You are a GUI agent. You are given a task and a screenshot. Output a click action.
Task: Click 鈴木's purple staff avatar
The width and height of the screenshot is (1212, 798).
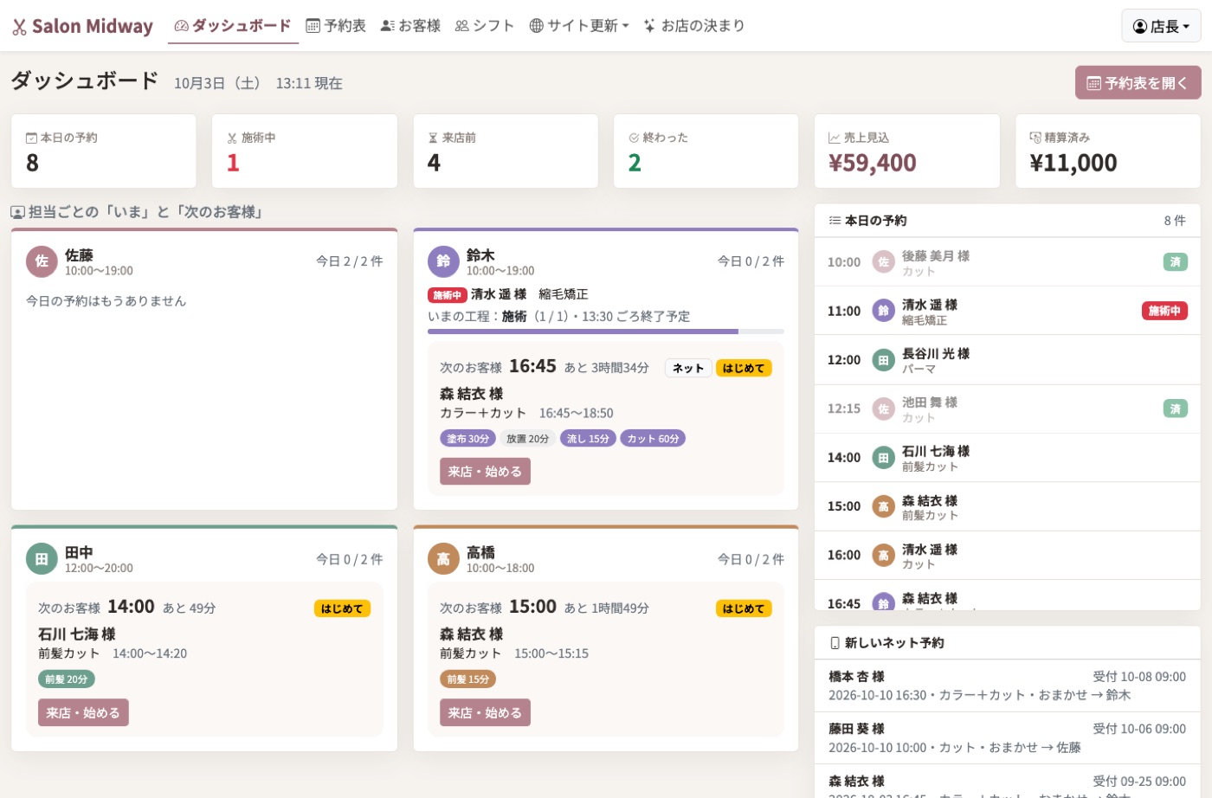pyautogui.click(x=443, y=261)
